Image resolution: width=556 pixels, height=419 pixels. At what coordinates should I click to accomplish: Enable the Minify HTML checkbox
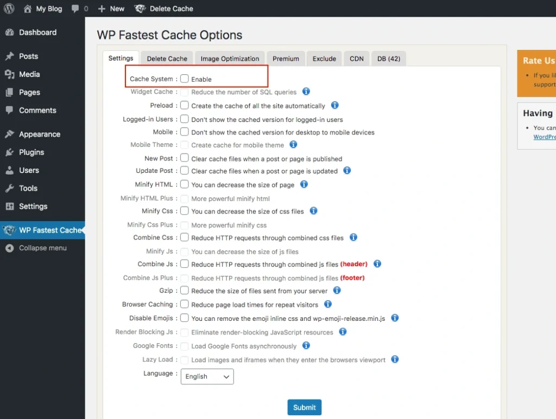pyautogui.click(x=185, y=184)
